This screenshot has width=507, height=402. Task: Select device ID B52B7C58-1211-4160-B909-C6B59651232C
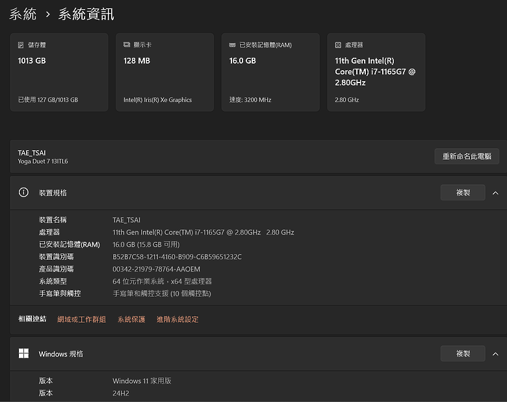click(177, 257)
